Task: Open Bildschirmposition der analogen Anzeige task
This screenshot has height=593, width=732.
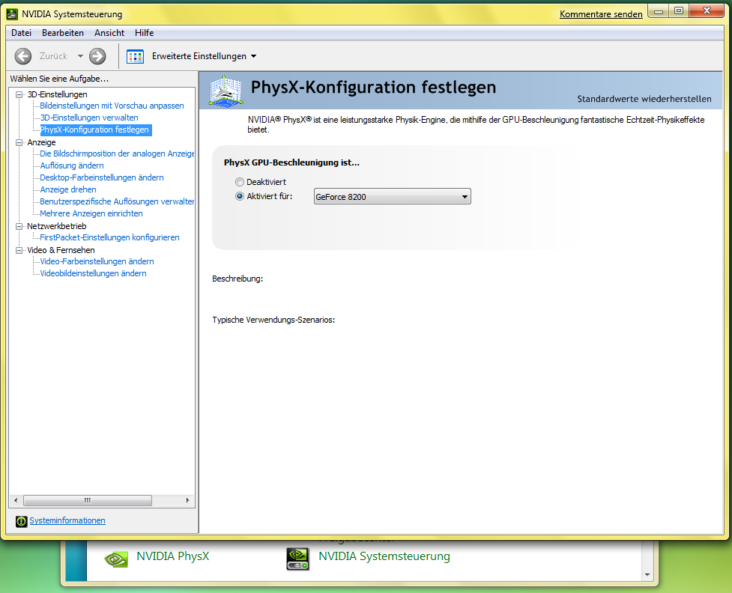Action: click(117, 154)
